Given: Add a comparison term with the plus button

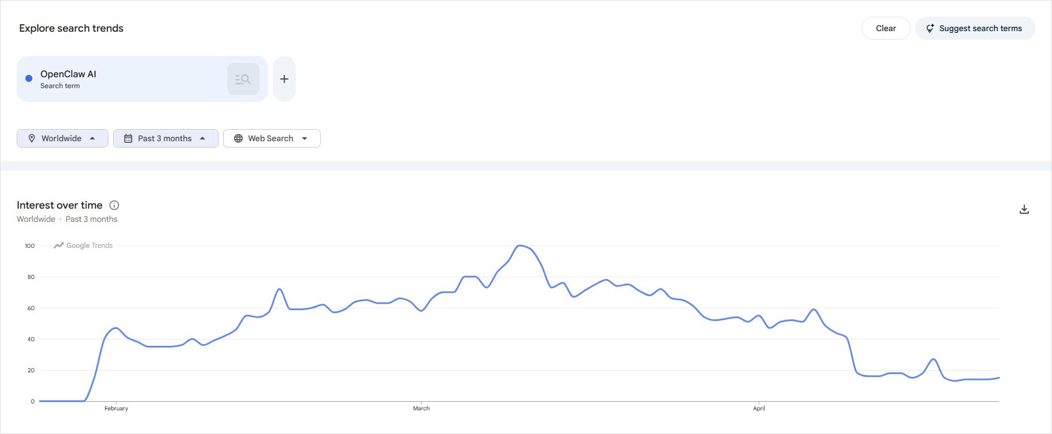Looking at the screenshot, I should coord(284,78).
